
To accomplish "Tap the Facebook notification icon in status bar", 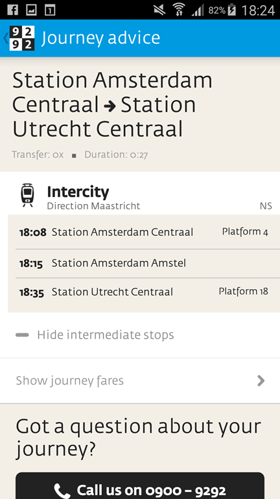I will coord(12,10).
